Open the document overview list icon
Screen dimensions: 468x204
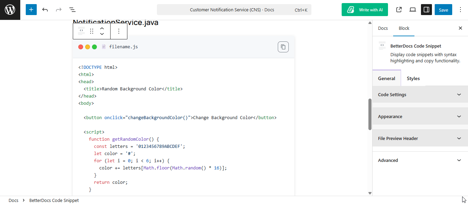point(72,10)
